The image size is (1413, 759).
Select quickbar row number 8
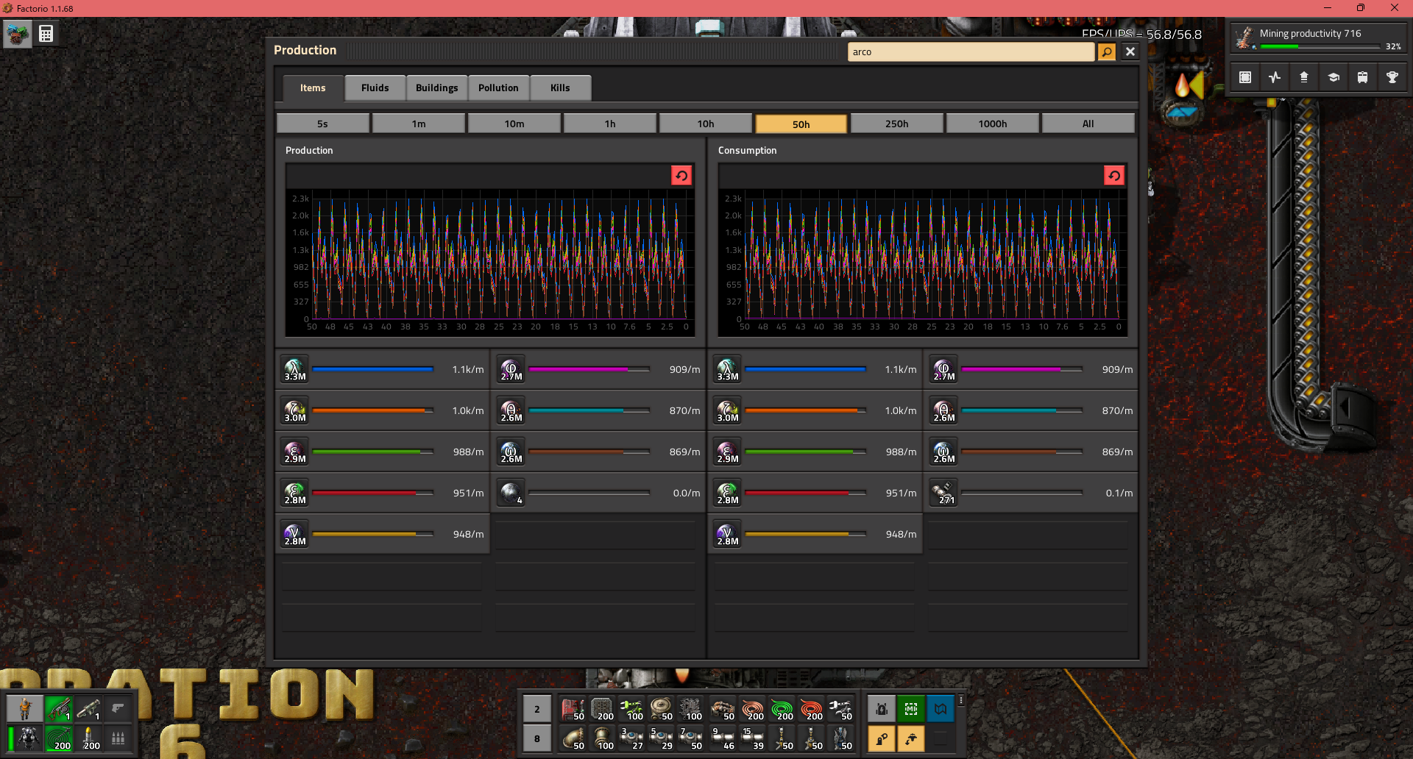point(537,738)
